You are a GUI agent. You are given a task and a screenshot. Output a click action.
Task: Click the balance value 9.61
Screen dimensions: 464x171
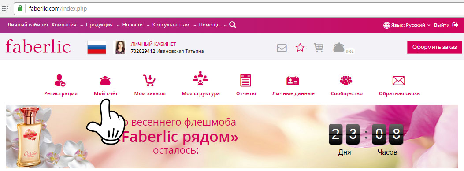(350, 51)
